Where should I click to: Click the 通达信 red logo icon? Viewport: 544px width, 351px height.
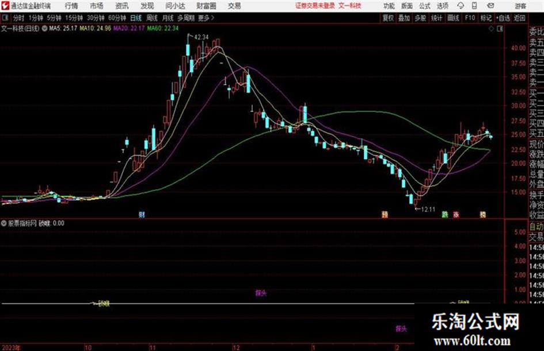tap(5, 6)
